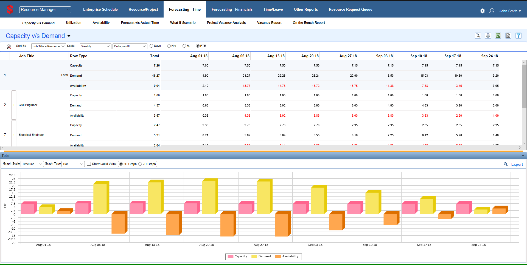527x265 pixels.
Task: Open the blue funnel filter icon
Action: [x=518, y=36]
